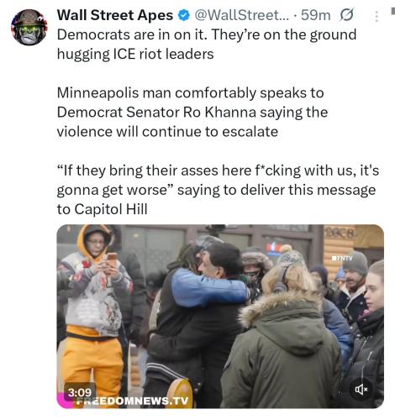
Task: Open the tweet via the 59m timestamp
Action: (316, 15)
